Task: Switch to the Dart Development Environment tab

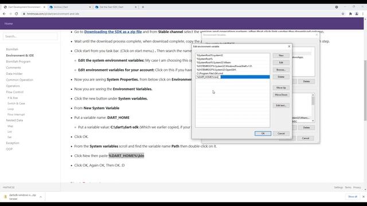Action: pyautogui.click(x=24, y=7)
